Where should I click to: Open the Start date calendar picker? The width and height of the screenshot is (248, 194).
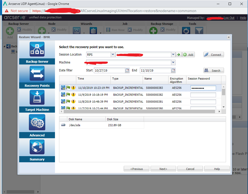[x=127, y=70]
